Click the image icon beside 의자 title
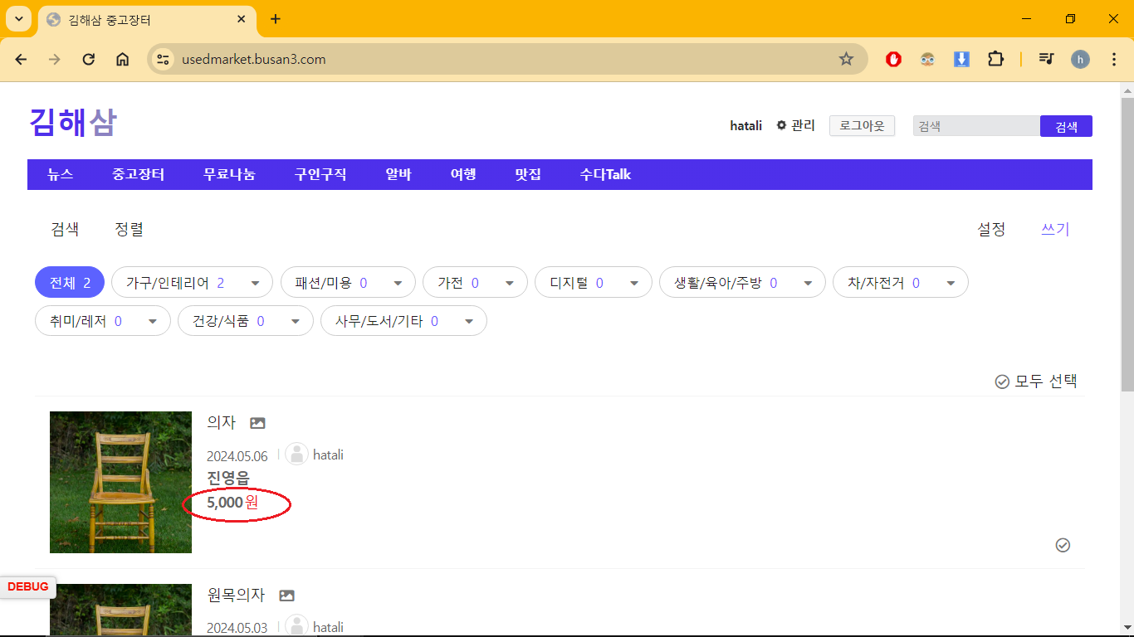 [257, 423]
